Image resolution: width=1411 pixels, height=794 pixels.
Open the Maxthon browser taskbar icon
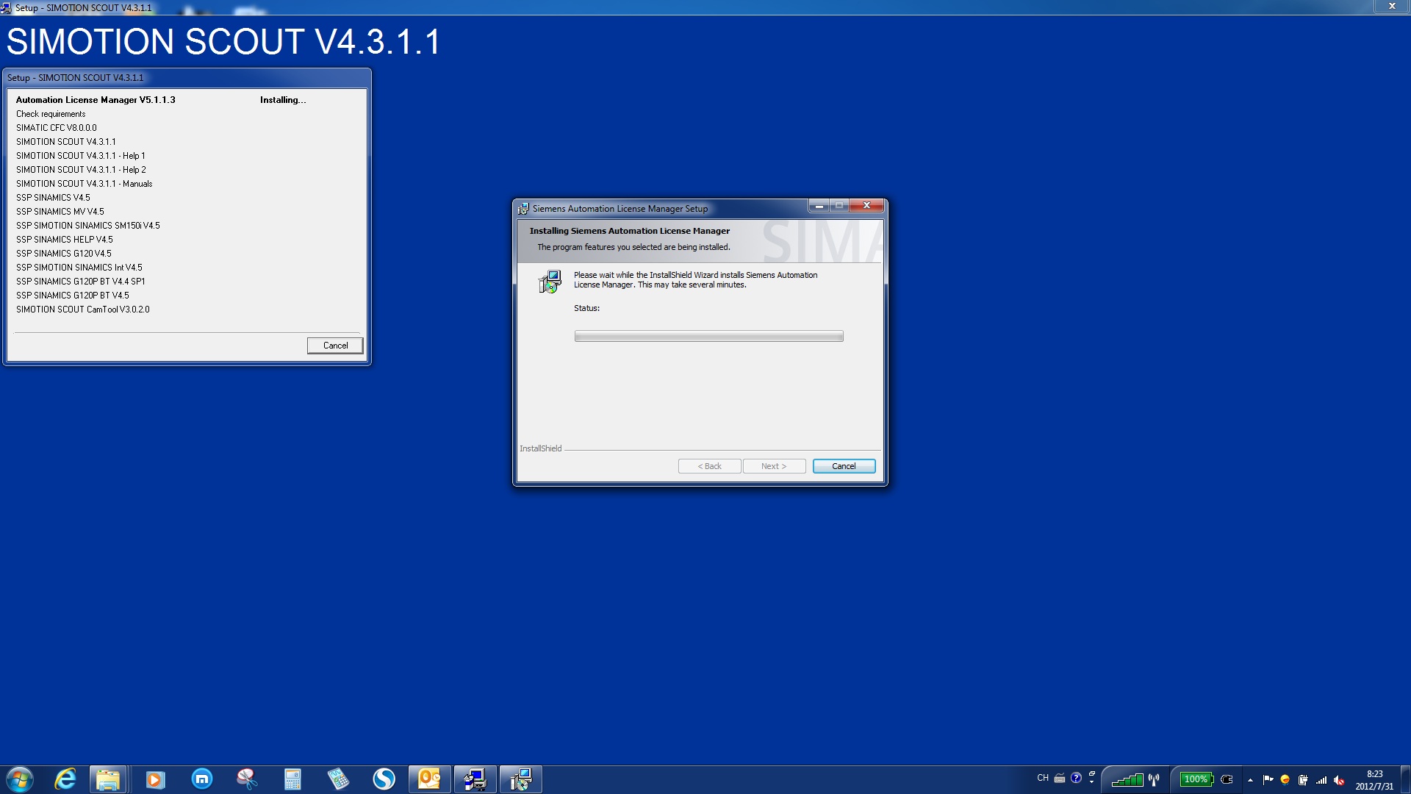click(x=201, y=779)
